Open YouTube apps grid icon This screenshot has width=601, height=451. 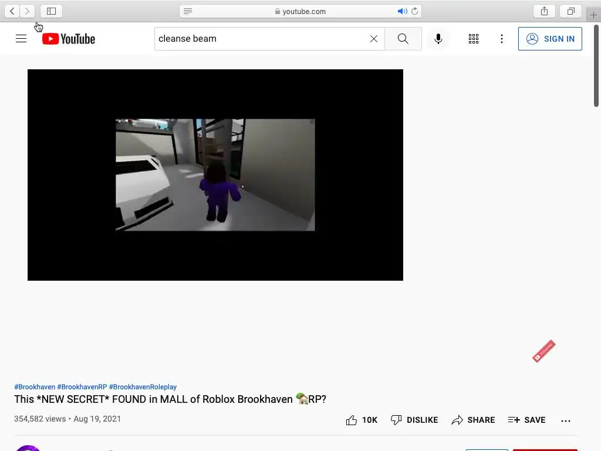pos(474,39)
